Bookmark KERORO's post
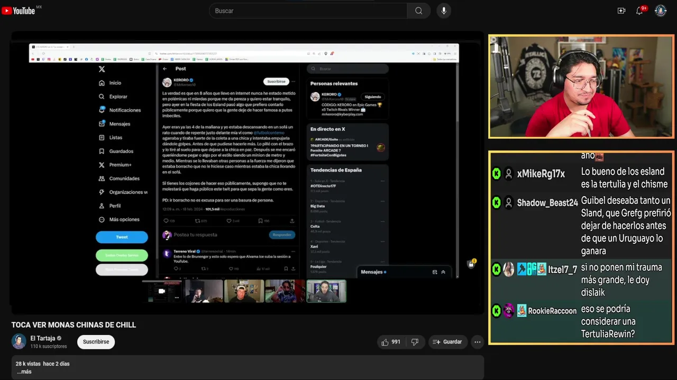 coord(261,221)
